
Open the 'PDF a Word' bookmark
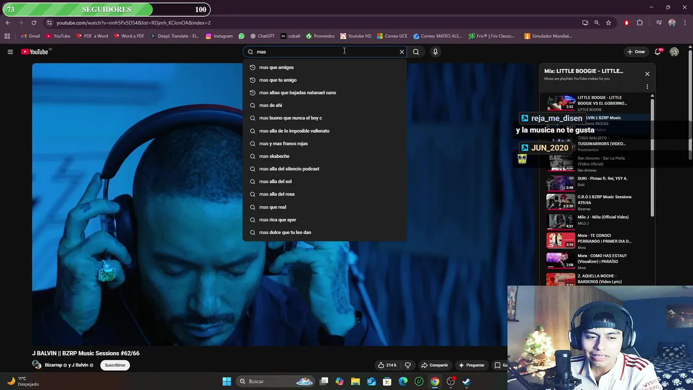coord(92,36)
